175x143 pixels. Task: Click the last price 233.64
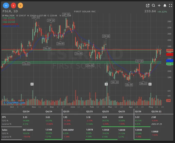(150, 11)
